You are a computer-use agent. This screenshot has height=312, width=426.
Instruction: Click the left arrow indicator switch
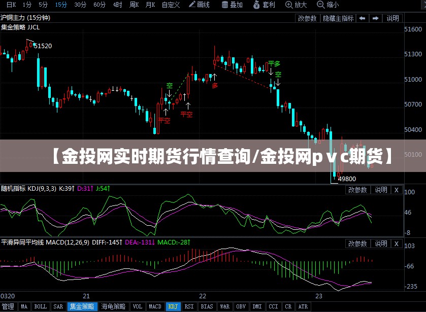[362, 18]
